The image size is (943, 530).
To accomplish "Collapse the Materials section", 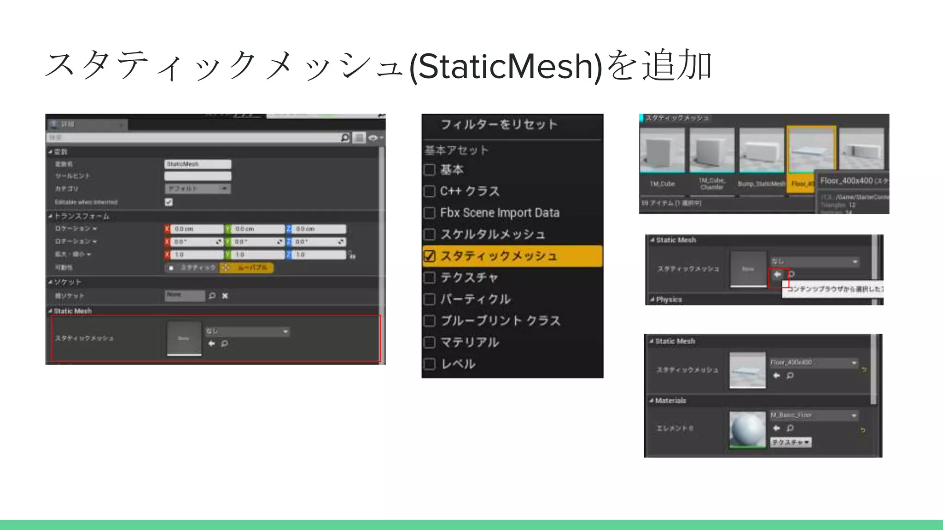I will click(652, 401).
